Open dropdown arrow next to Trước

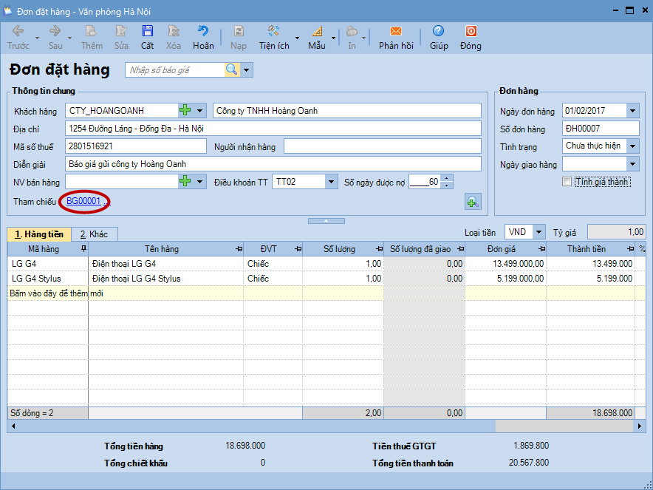pyautogui.click(x=37, y=38)
